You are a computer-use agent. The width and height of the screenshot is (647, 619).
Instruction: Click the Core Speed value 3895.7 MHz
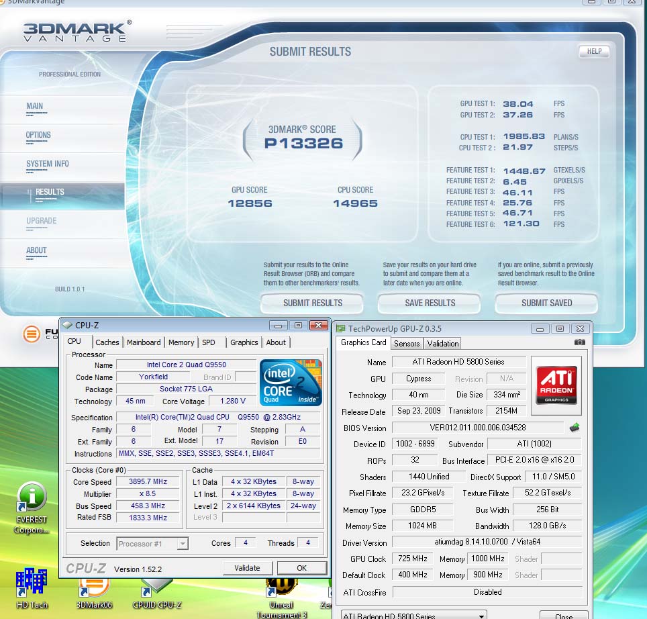pos(148,481)
